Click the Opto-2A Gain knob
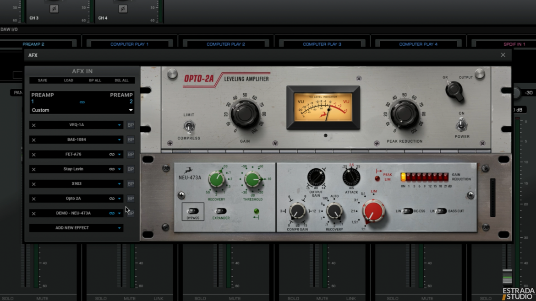 click(245, 114)
